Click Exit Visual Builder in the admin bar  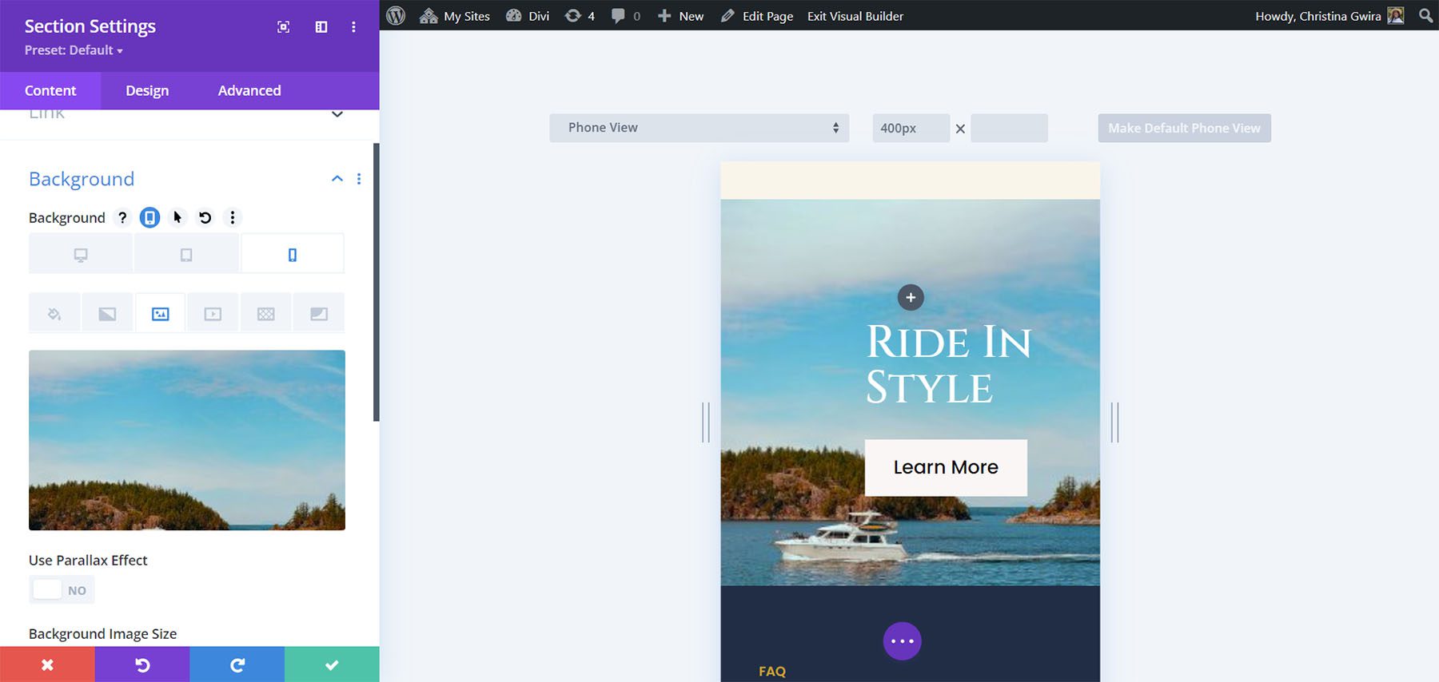[855, 16]
